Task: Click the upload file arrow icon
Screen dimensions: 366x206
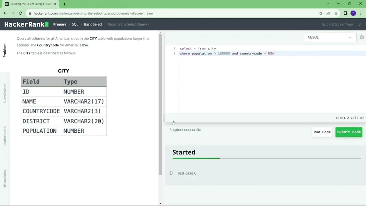Action: pos(170,130)
